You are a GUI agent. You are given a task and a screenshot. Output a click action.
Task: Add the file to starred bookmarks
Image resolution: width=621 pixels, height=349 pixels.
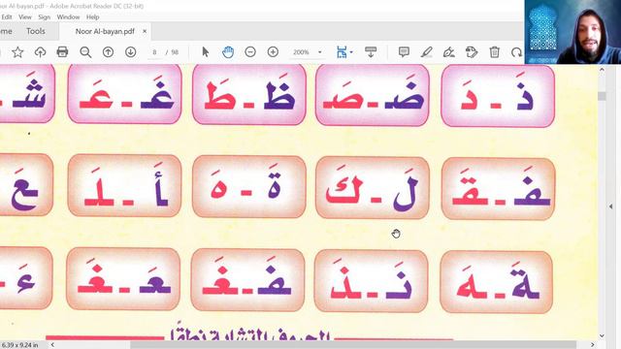(17, 52)
